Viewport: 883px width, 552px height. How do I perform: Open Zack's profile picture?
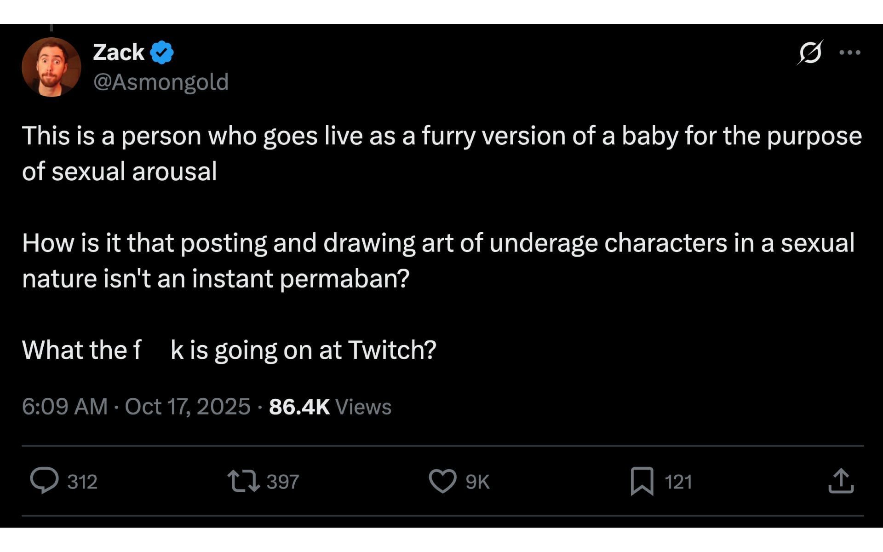(52, 67)
